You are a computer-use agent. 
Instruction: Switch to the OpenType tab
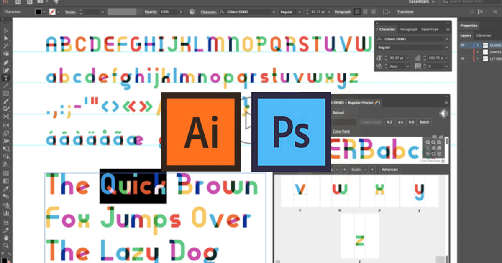tap(430, 30)
